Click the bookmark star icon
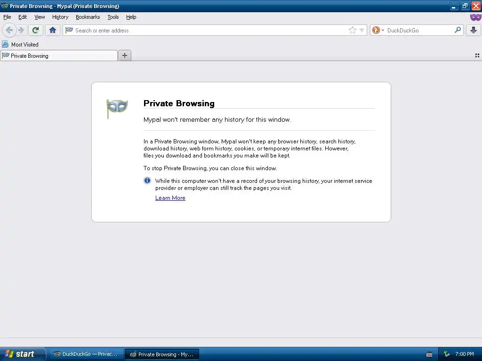Viewport: 482px width, 361px height. (x=352, y=30)
